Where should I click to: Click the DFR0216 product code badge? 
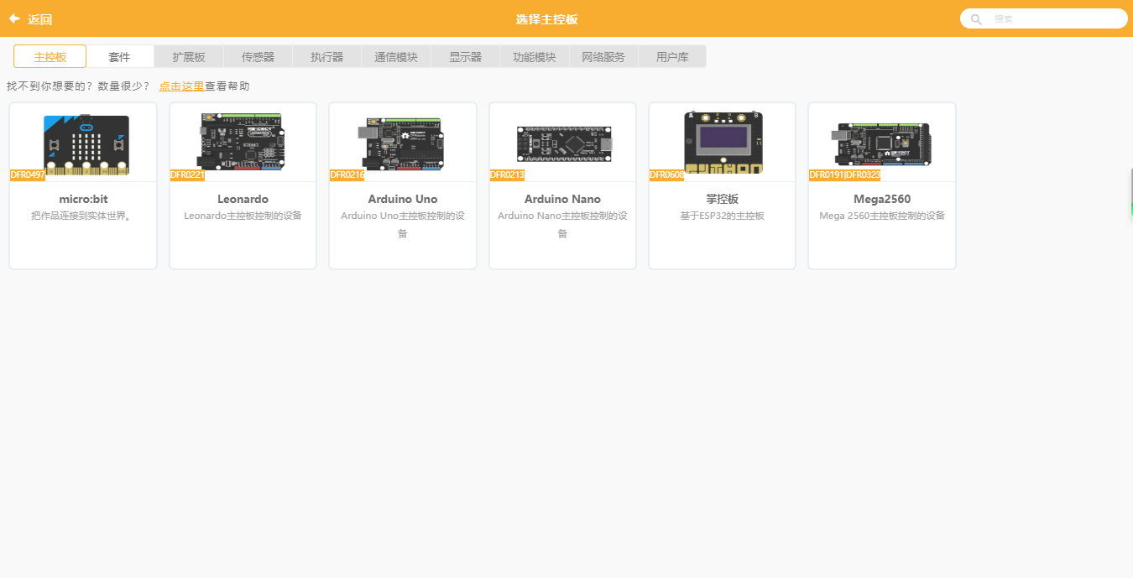pos(347,174)
